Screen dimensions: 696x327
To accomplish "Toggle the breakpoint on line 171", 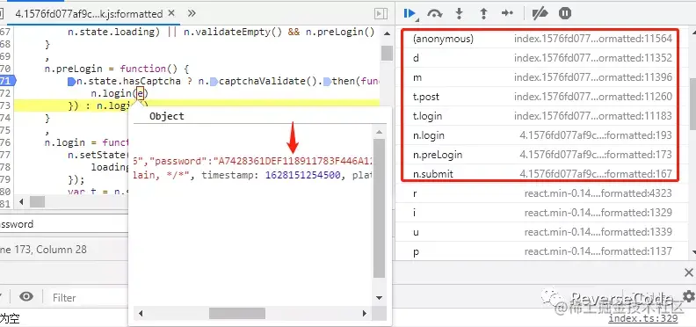I will (x=6, y=81).
